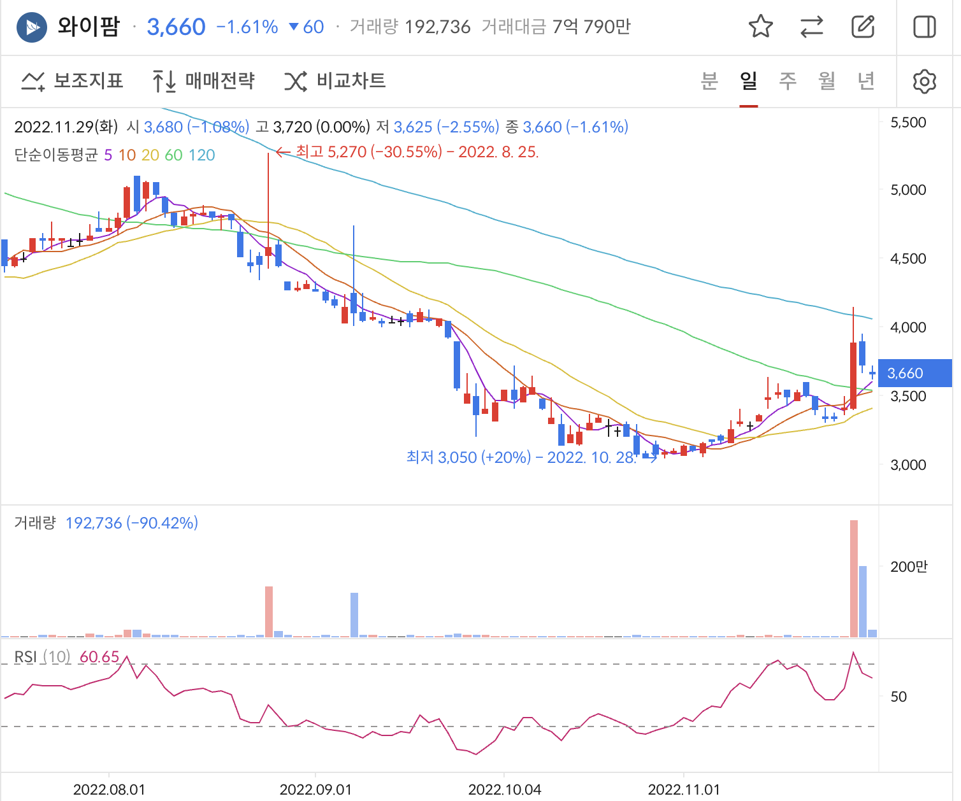Click the 고 3,720 high price value
Image resolution: width=961 pixels, height=801 pixels.
click(313, 127)
